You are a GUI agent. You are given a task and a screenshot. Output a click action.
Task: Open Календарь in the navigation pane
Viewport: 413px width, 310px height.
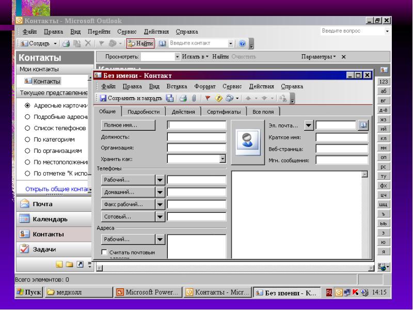(x=54, y=219)
